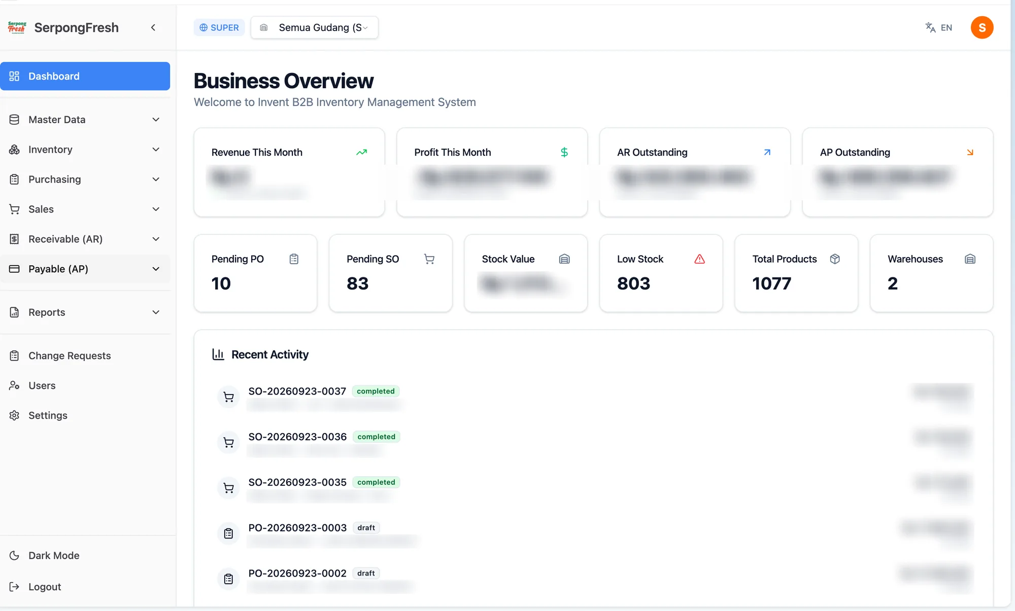Collapse the sidebar with the chevron arrow
This screenshot has width=1015, height=611.
[x=153, y=27]
